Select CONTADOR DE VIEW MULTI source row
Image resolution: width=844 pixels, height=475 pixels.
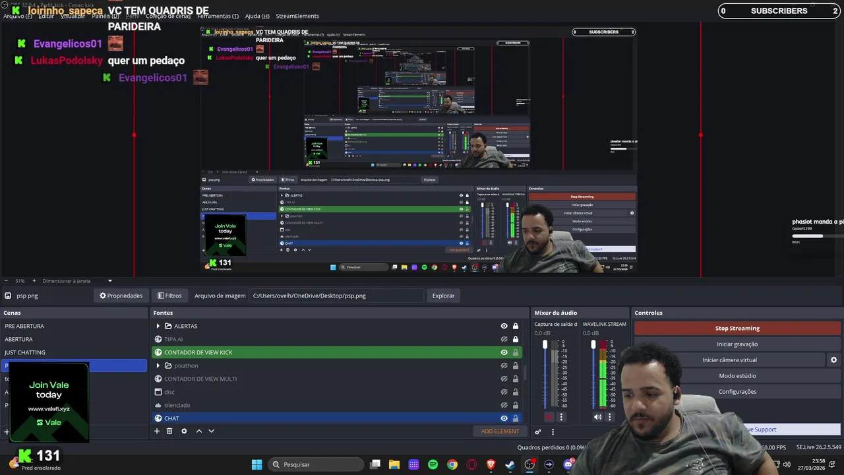[337, 379]
